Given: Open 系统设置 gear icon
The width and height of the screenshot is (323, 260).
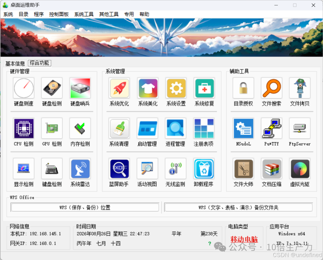Looking at the screenshot, I should (176, 88).
